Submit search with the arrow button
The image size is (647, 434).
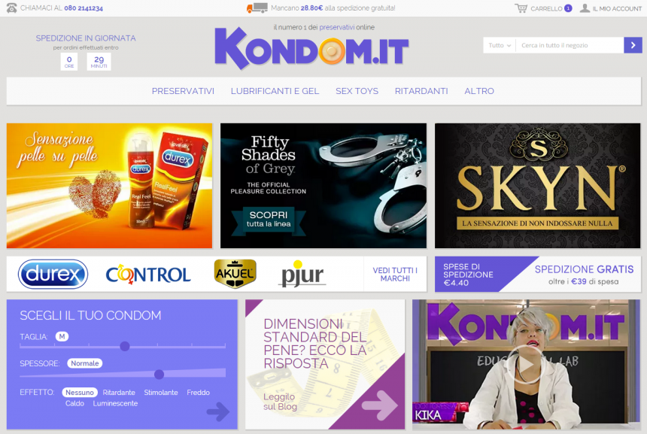coord(633,45)
